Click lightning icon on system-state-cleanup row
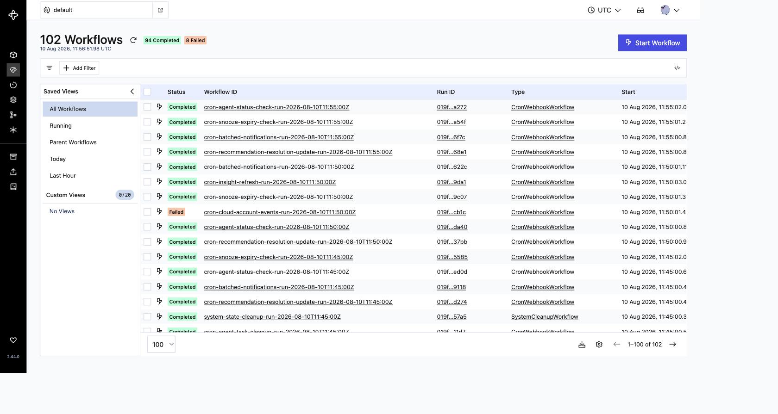Screen dimensions: 778x414 click(159, 316)
